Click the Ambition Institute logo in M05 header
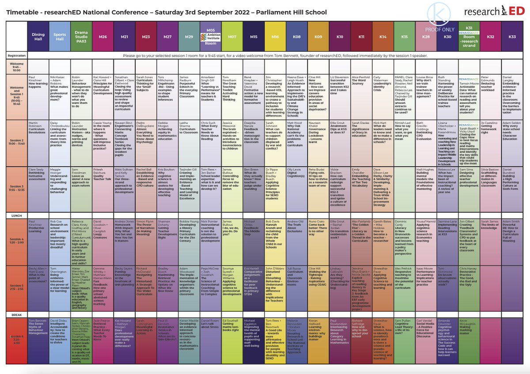The image size is (530, 374). [x=211, y=38]
